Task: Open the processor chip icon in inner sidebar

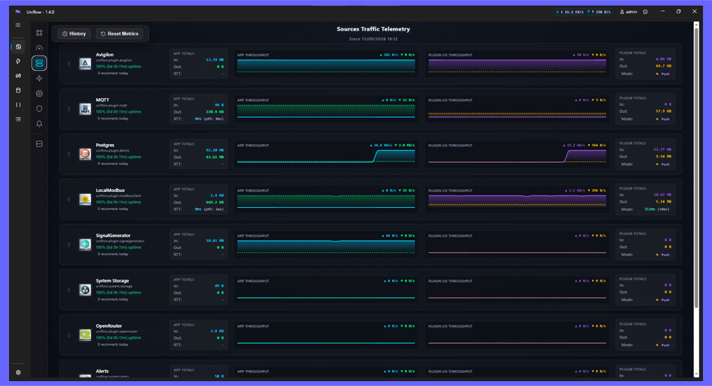Action: (x=40, y=94)
